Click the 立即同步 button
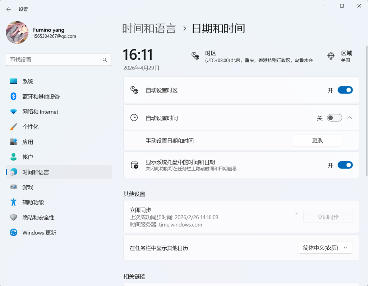 (328, 217)
